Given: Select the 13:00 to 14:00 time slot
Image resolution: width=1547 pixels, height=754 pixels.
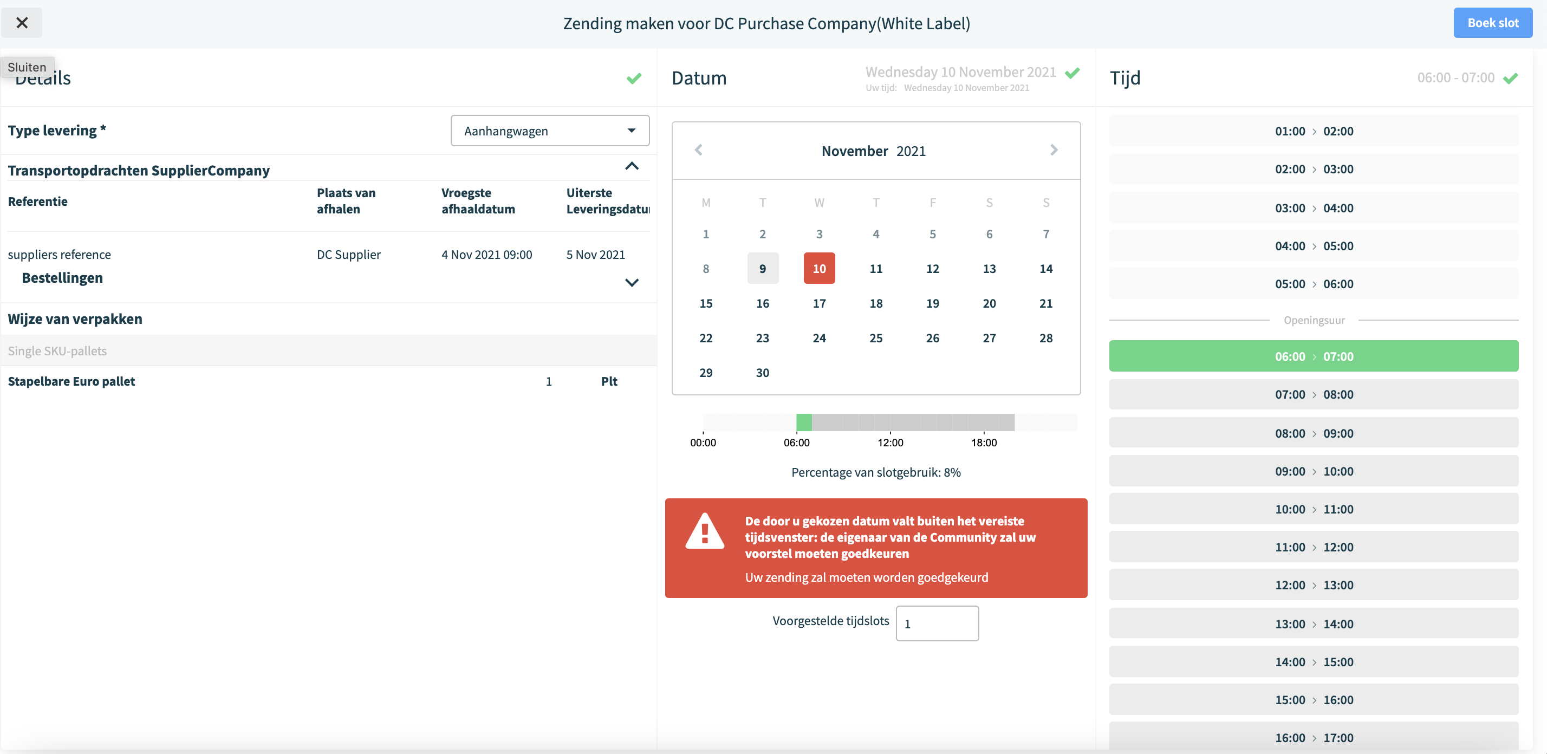Looking at the screenshot, I should click(1314, 623).
